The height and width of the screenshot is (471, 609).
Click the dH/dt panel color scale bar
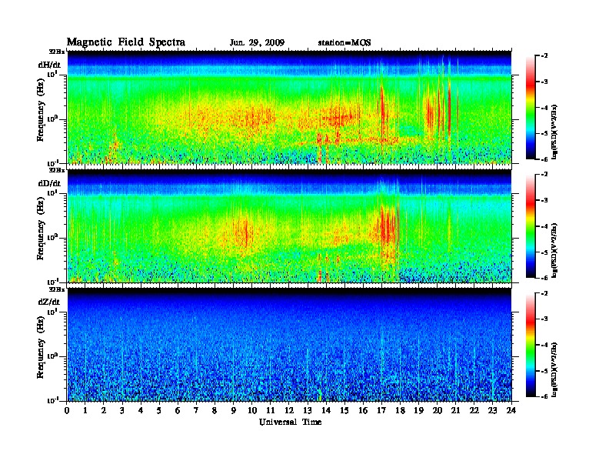(x=531, y=108)
